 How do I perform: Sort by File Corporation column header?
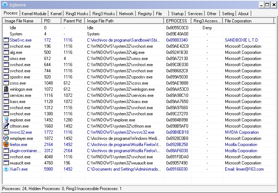(x=248, y=21)
